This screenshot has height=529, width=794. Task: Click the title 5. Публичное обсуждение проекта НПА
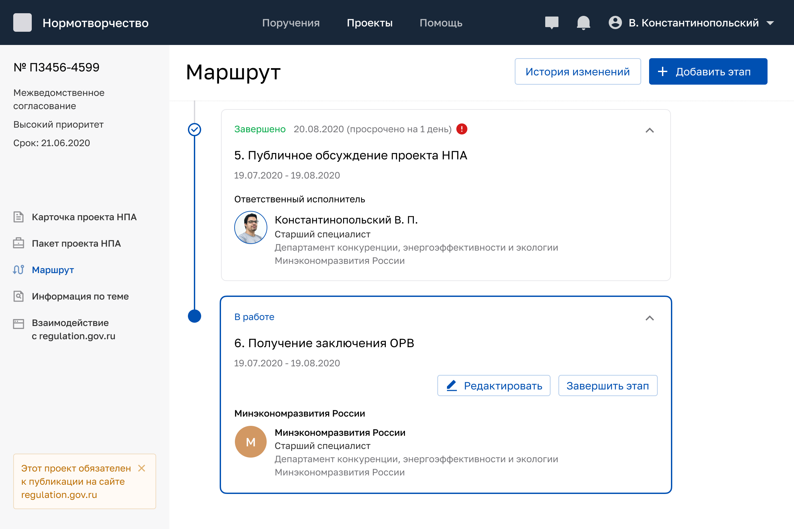(351, 155)
